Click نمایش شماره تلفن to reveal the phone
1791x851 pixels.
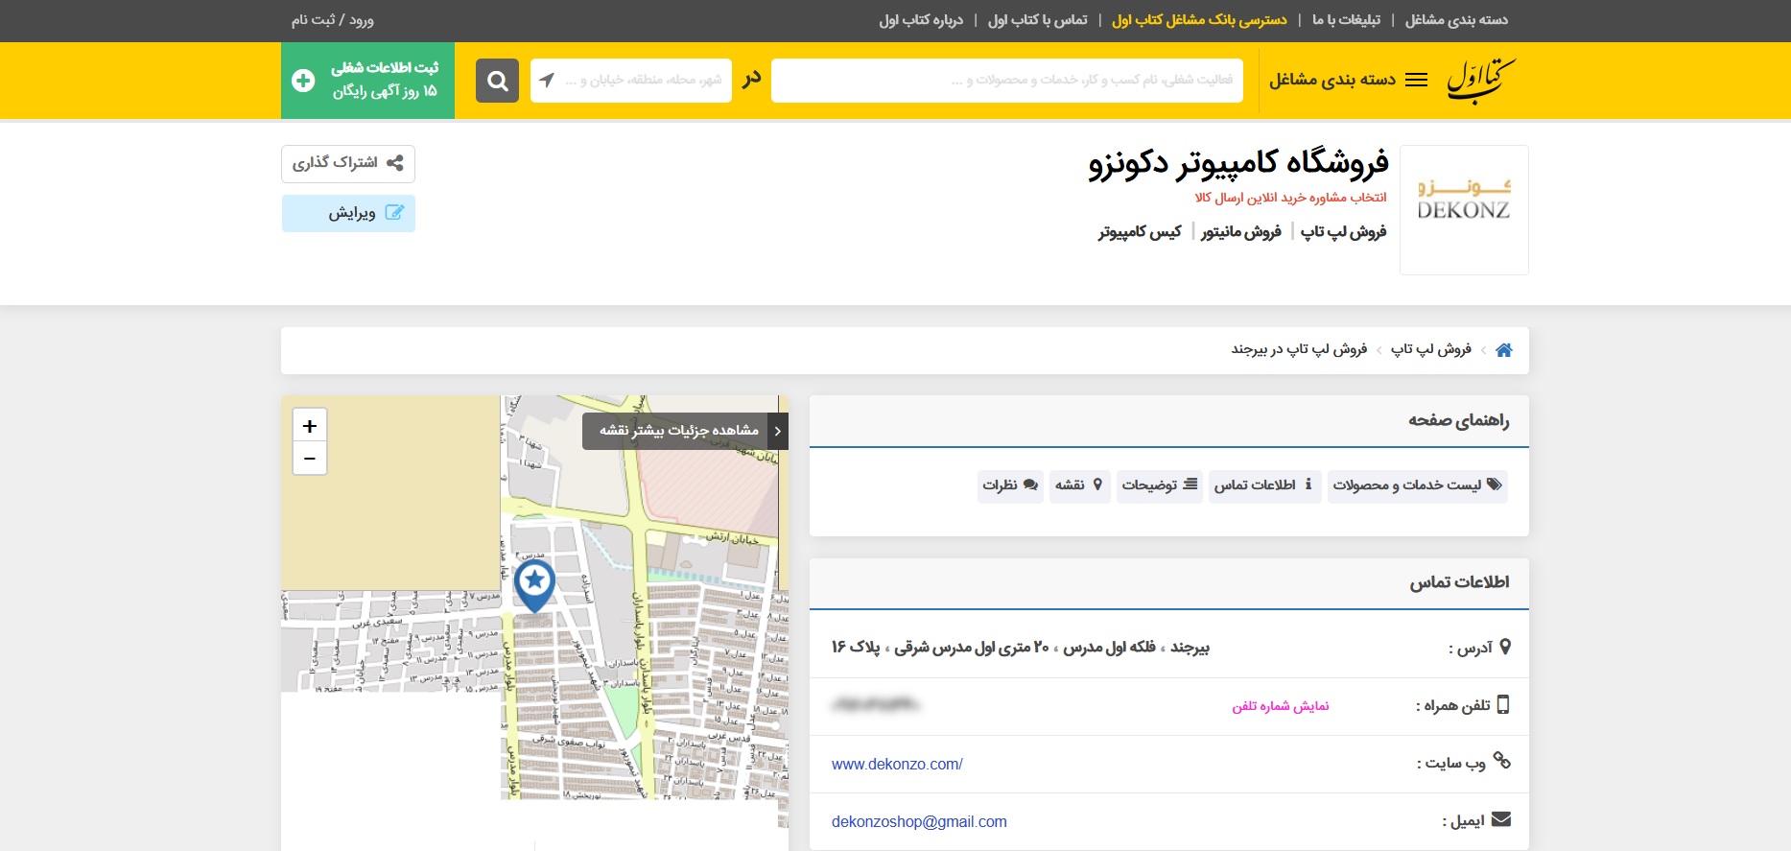click(x=1281, y=706)
